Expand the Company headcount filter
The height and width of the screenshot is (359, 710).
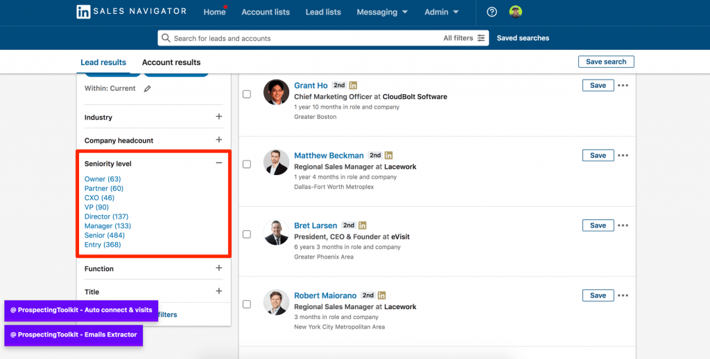point(218,140)
